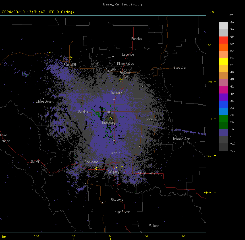Click the Airdrie city label
This screenshot has height=240, width=245.
coord(115,153)
